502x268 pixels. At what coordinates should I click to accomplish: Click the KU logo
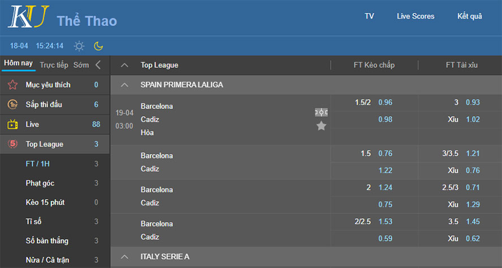coord(28,17)
